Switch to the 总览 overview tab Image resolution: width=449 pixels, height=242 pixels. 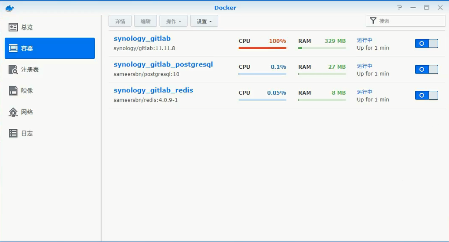[50, 27]
